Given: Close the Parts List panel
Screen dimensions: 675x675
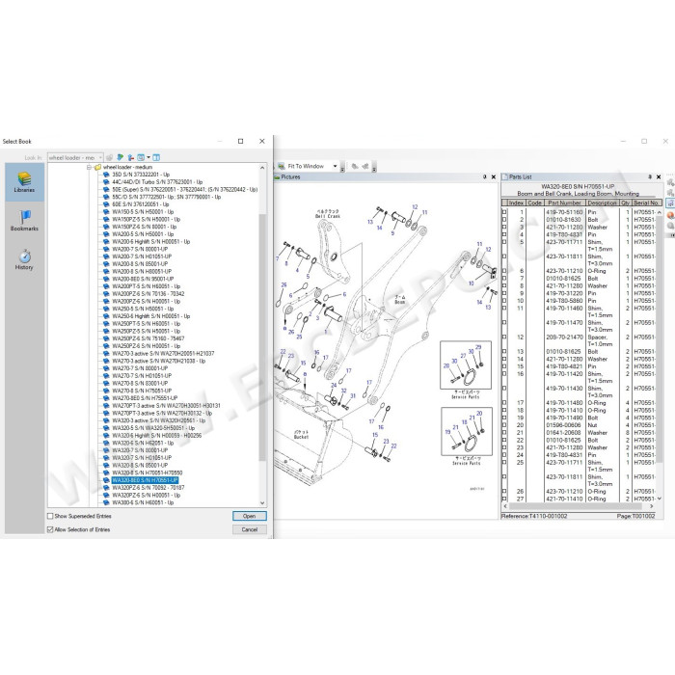Looking at the screenshot, I should (x=659, y=176).
